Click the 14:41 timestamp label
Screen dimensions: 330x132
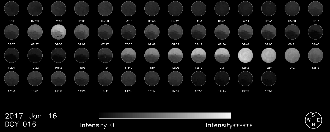point(105,91)
